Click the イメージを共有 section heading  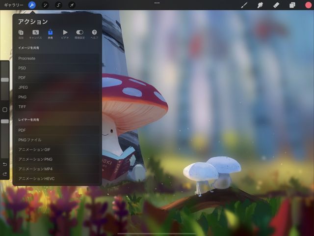click(28, 48)
